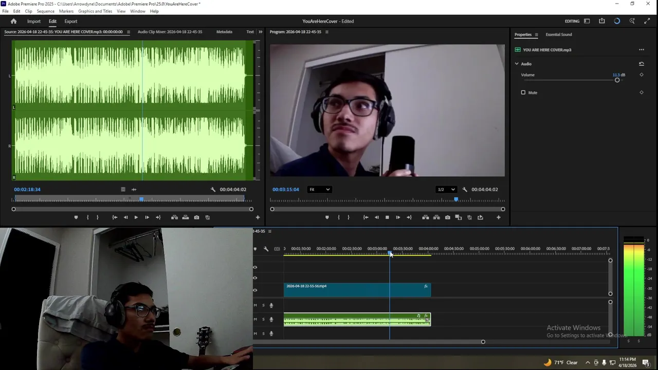Solo the audio track with the green clip
Screen dimensions: 658x370
coord(264,319)
